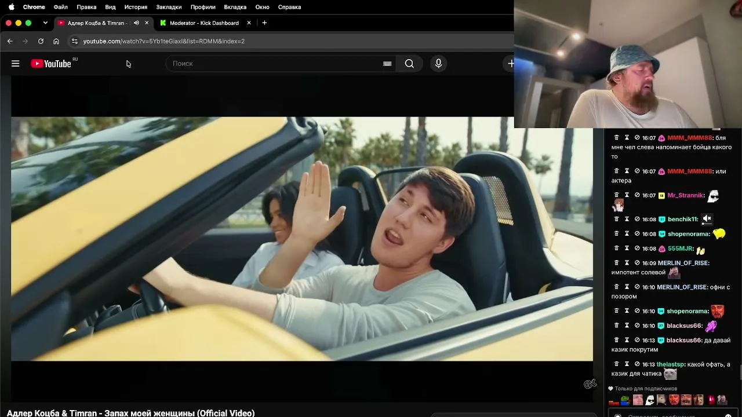The height and width of the screenshot is (417, 742).
Task: Open the Вкладка menu
Action: [235, 7]
